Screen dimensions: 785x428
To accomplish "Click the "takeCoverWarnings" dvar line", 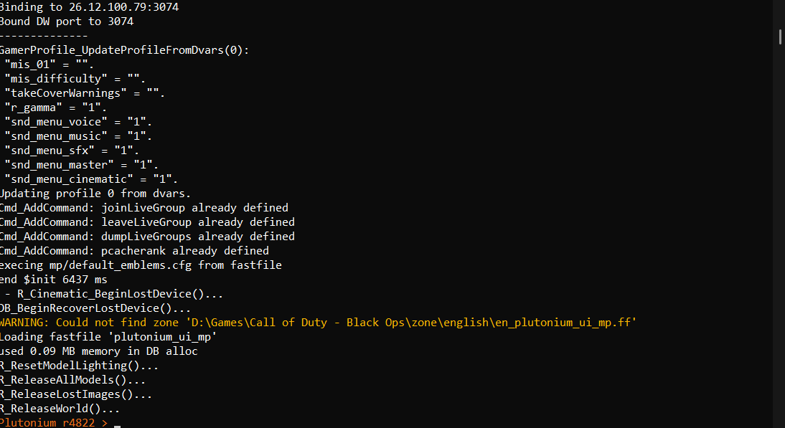I will [x=85, y=93].
